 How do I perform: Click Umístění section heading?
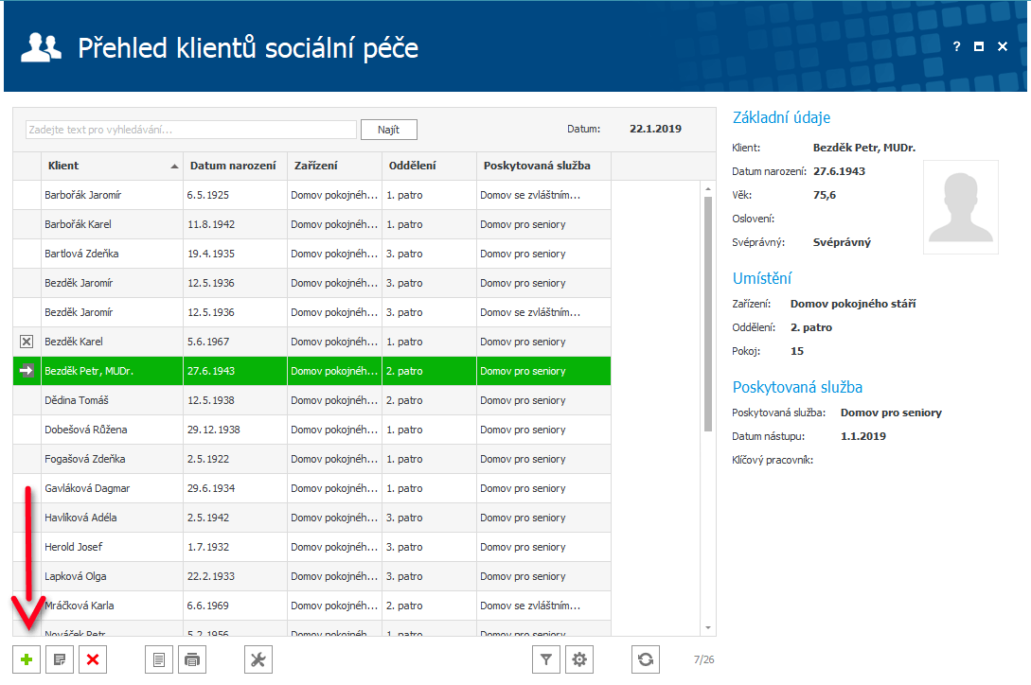pos(762,278)
